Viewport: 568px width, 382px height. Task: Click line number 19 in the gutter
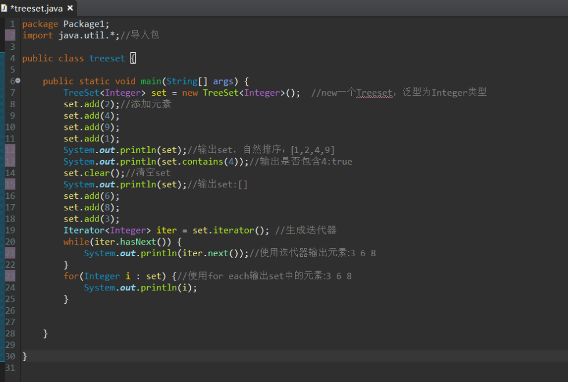[x=10, y=230]
